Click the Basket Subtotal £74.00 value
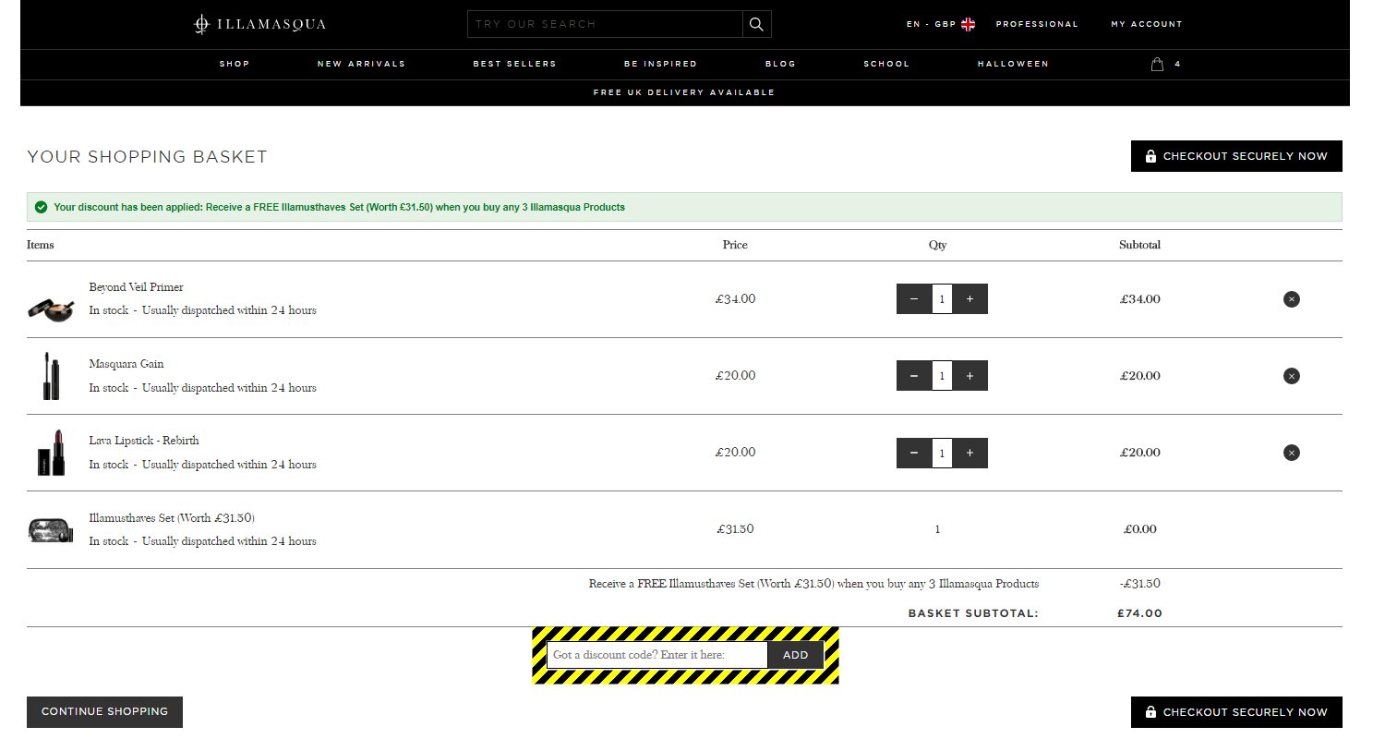Screen dimensions: 1385x739 1139,613
